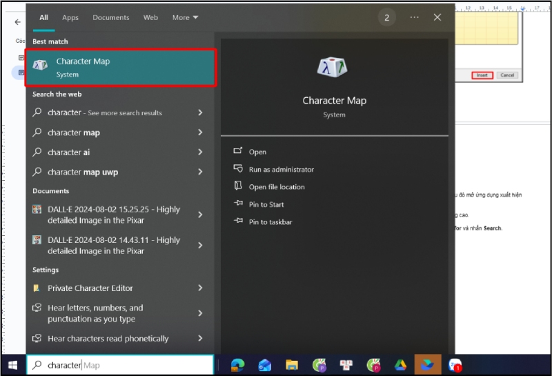
Task: Expand the 'character ai' suggestion arrow
Action: pyautogui.click(x=200, y=152)
